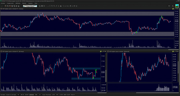180x96 pixels.
Task: Click the eraser delete drawings icon
Action: click(76, 6)
